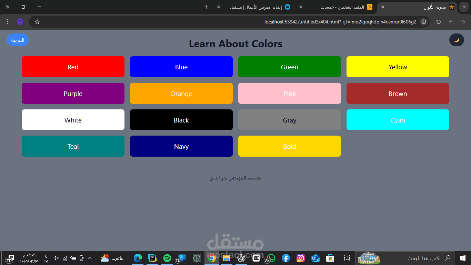Viewport: 471px width, 265px height.
Task: Tap the Gray color card
Action: [x=290, y=120]
